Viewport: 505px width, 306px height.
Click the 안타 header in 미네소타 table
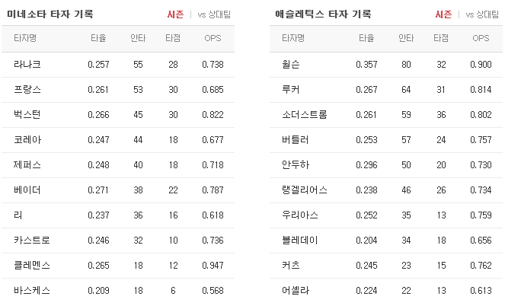(138, 38)
